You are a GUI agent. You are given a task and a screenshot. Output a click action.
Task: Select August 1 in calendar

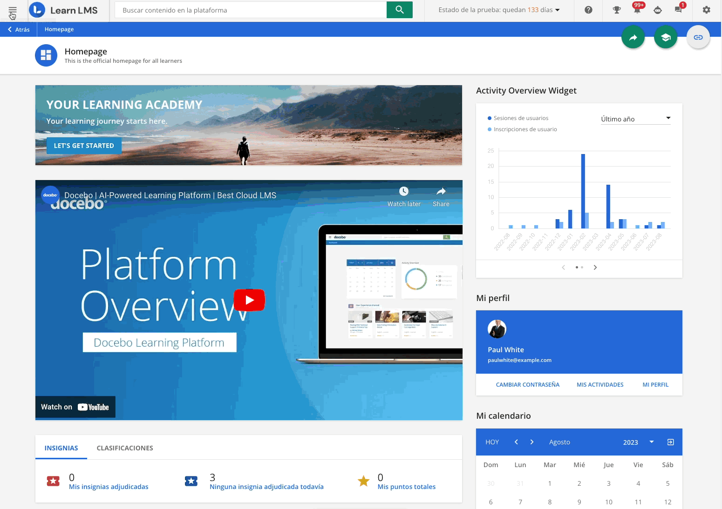(x=550, y=483)
